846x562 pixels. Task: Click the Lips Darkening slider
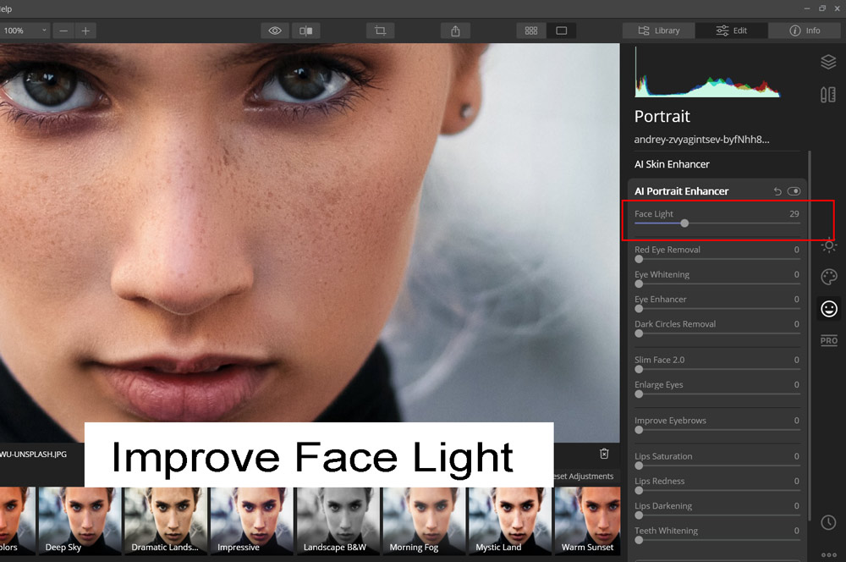[717, 515]
